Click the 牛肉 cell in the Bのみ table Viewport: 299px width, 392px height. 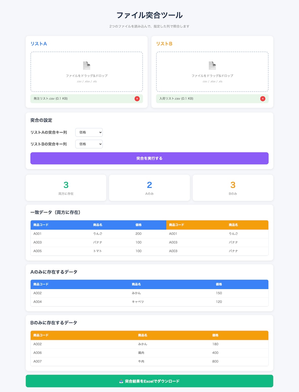[141, 361]
